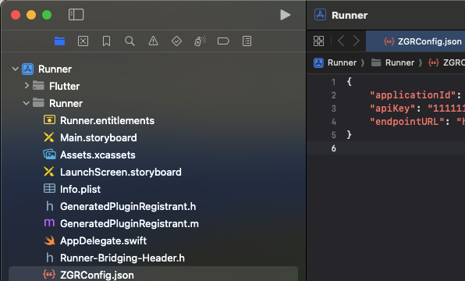Click the "apiKey" key on line 3
The height and width of the screenshot is (281, 465).
(392, 108)
